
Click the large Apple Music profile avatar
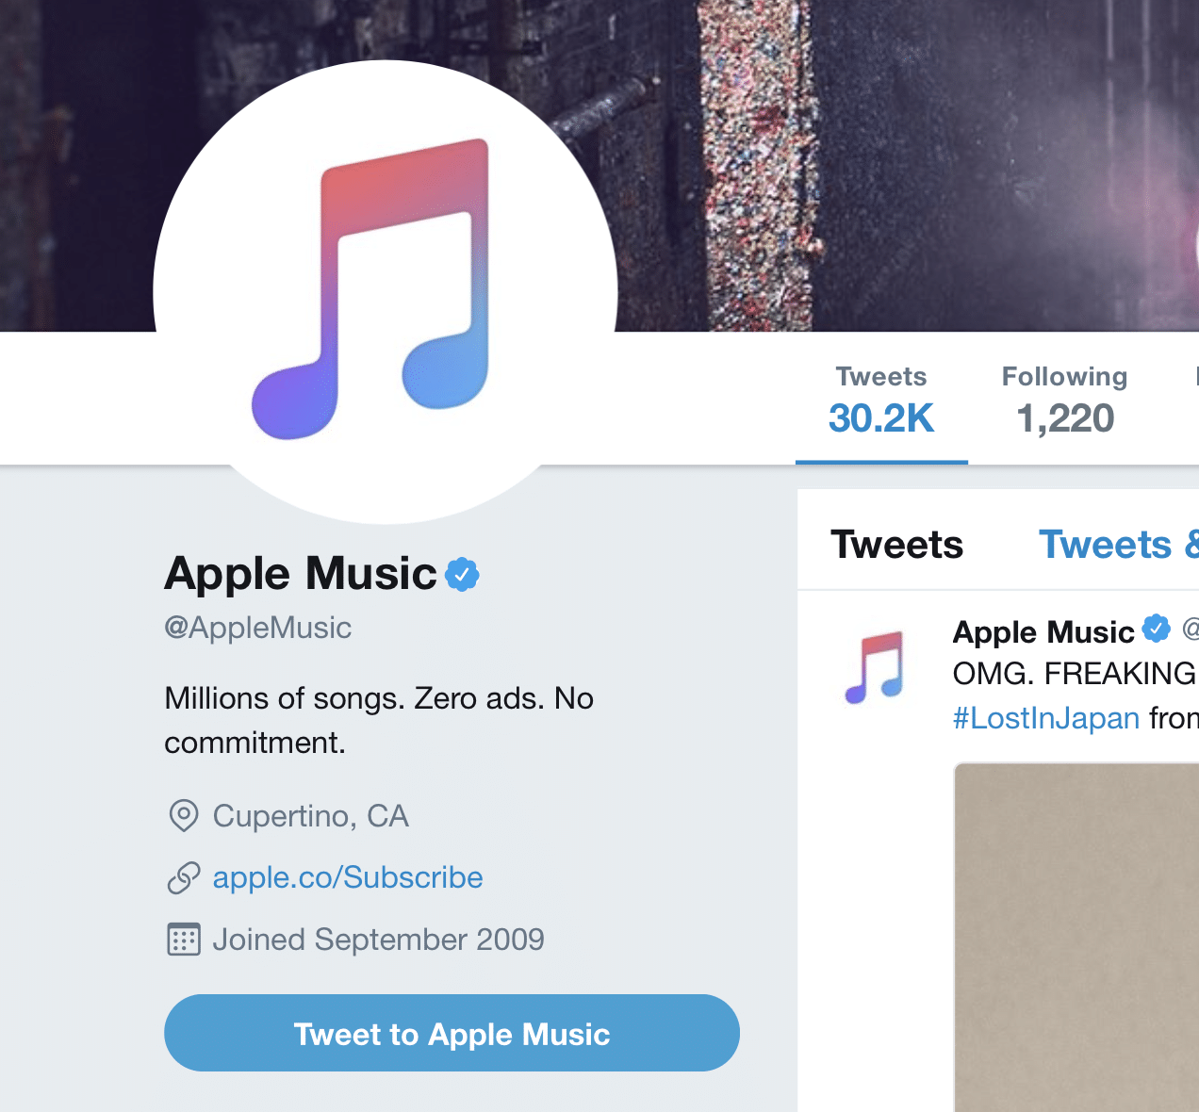[385, 292]
